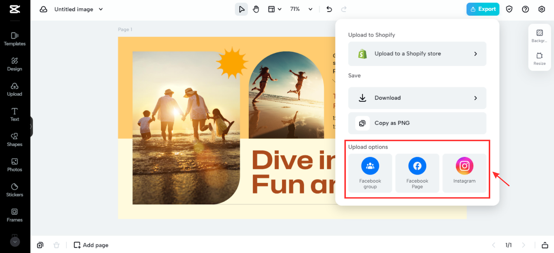Choose Upload to a Shopify store

point(417,54)
